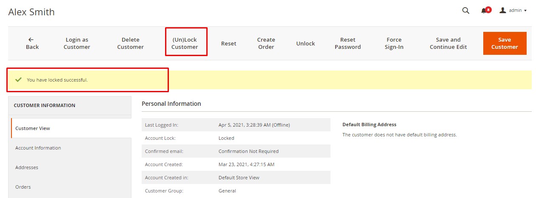Click the Default Billing Address heading
536x198 pixels.
(369, 124)
